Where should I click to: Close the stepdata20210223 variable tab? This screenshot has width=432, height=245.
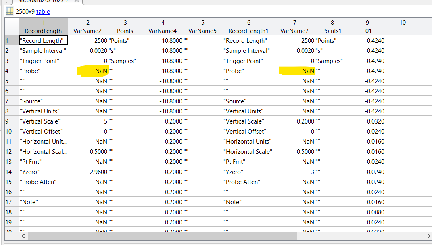(77, 1)
